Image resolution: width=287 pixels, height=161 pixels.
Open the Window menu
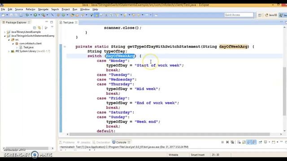click(85, 9)
